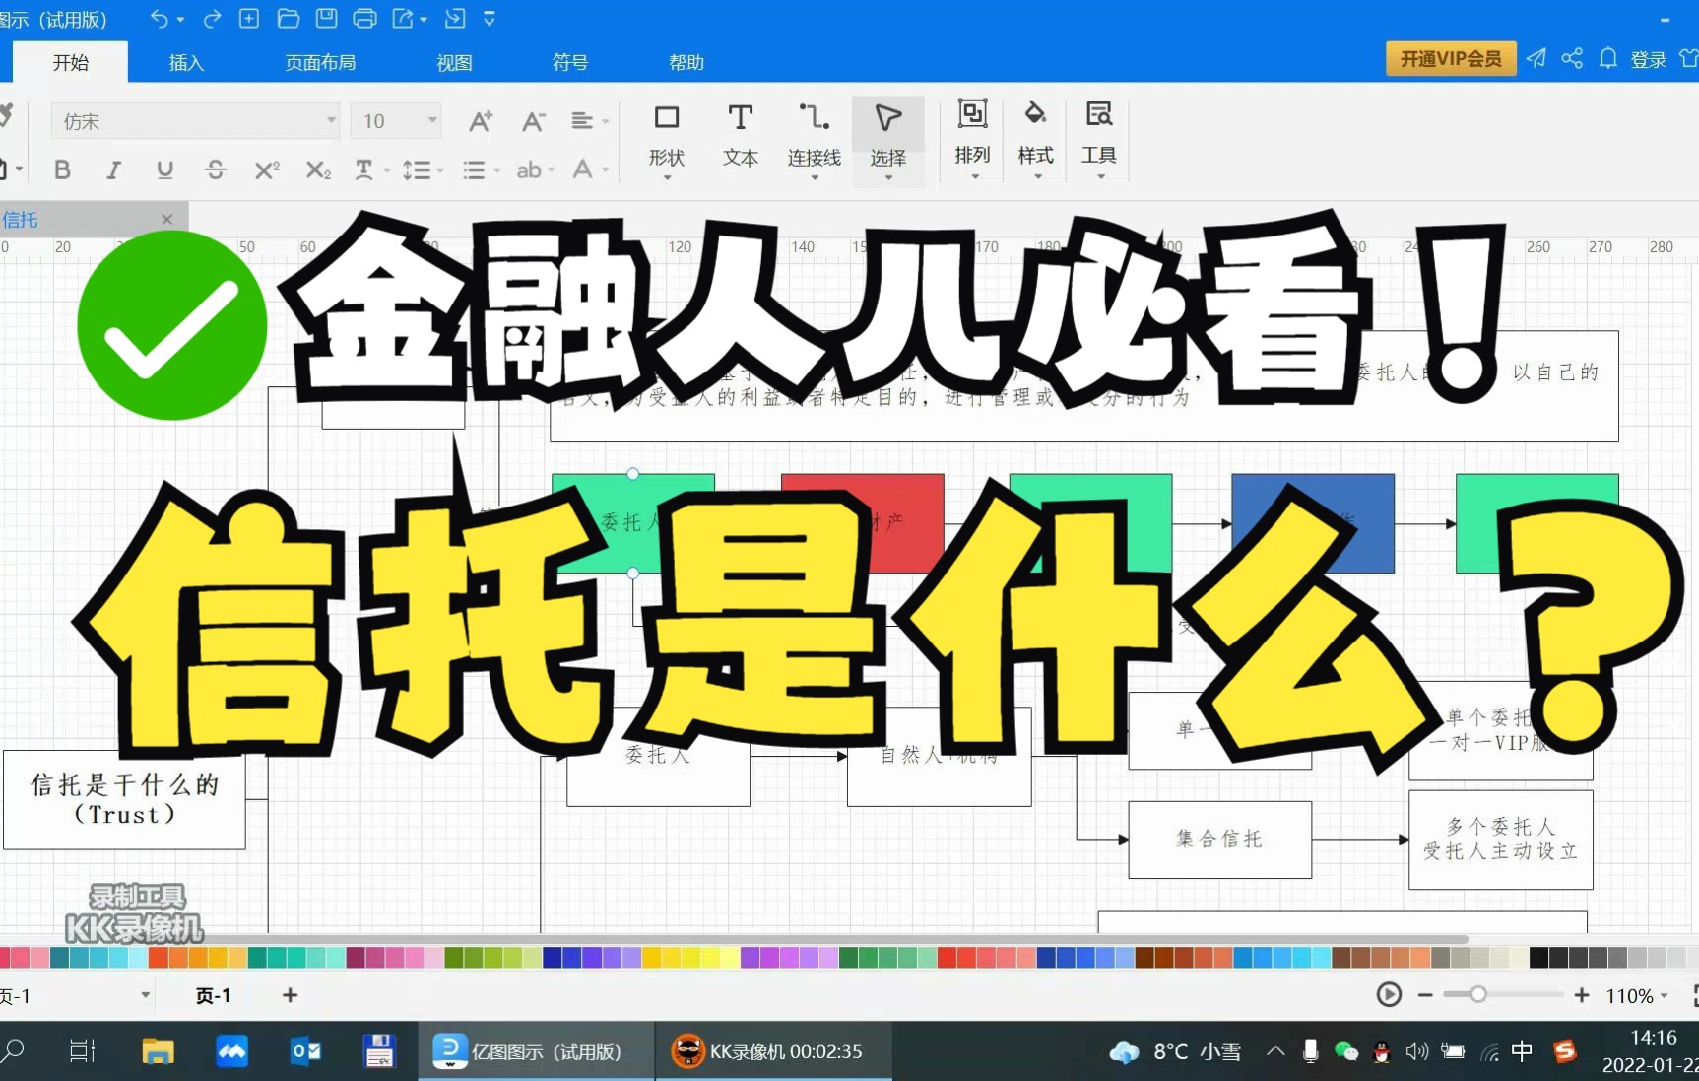Open File Explorer from taskbar

[x=158, y=1051]
